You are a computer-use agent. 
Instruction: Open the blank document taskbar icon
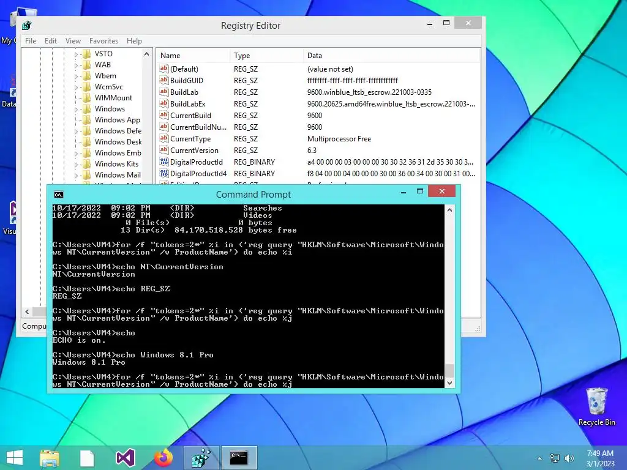point(87,458)
